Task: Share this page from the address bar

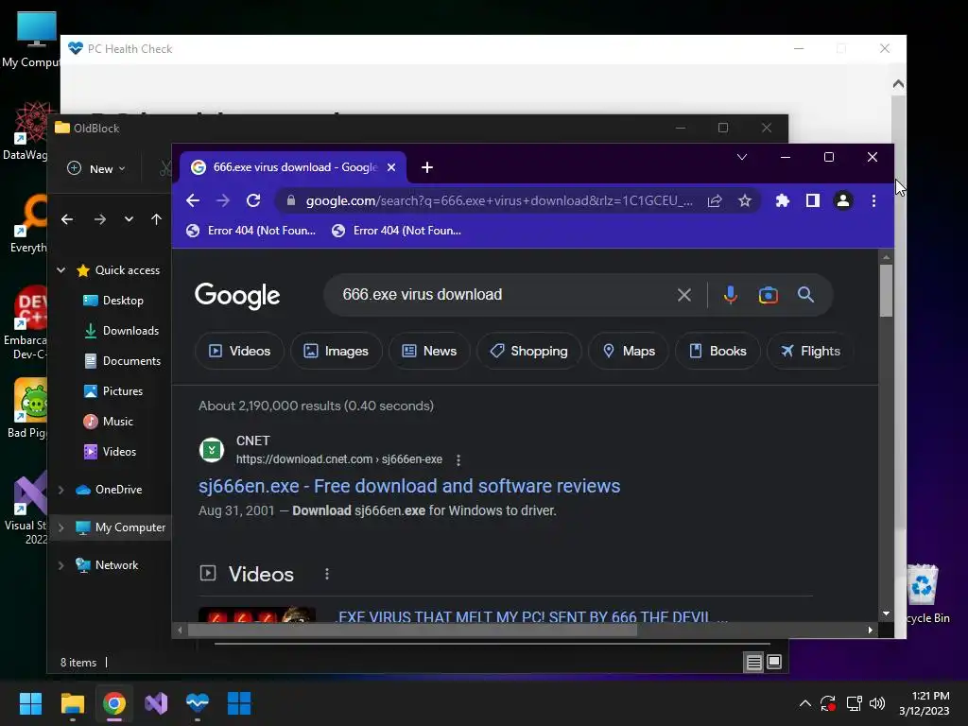Action: coord(715,200)
